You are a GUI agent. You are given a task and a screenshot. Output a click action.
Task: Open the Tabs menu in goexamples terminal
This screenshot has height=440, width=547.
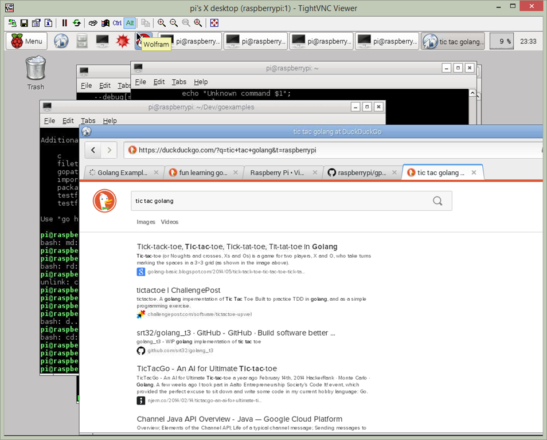[88, 121]
